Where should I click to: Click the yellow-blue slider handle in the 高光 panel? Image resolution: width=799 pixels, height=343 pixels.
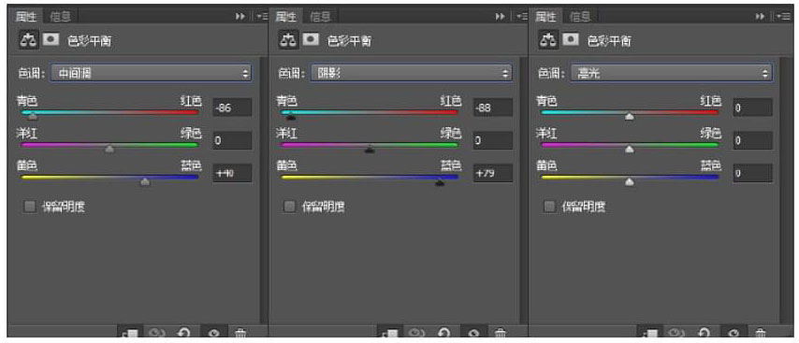click(630, 181)
